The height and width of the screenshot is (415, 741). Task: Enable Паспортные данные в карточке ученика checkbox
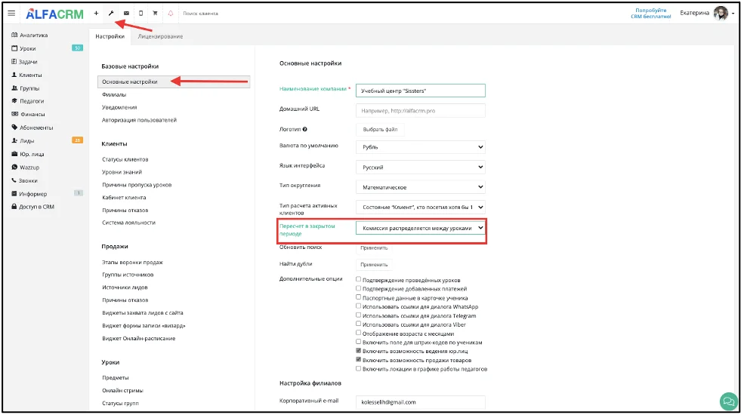[358, 297]
